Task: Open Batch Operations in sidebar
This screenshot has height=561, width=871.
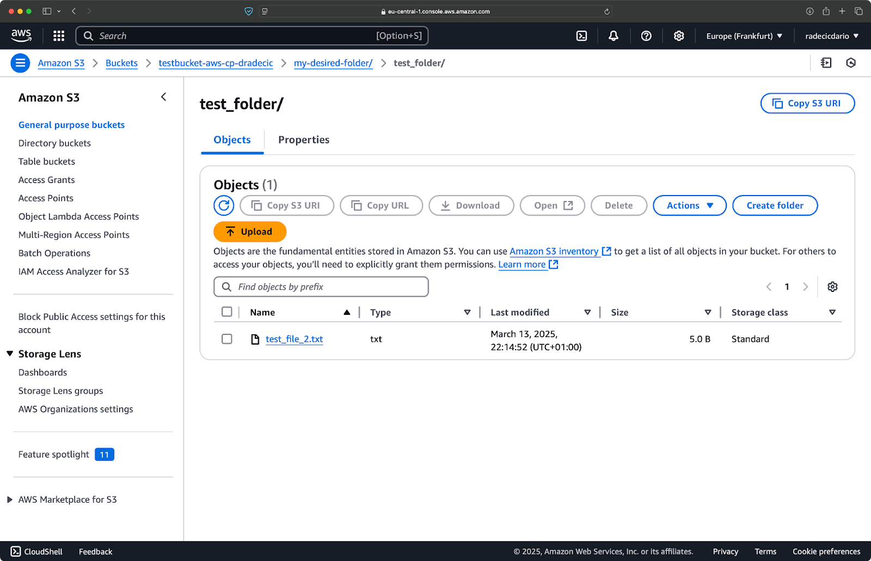Action: pos(54,253)
